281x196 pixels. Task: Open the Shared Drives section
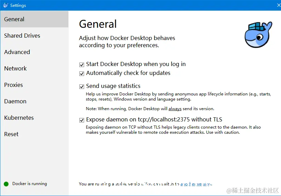(35, 36)
